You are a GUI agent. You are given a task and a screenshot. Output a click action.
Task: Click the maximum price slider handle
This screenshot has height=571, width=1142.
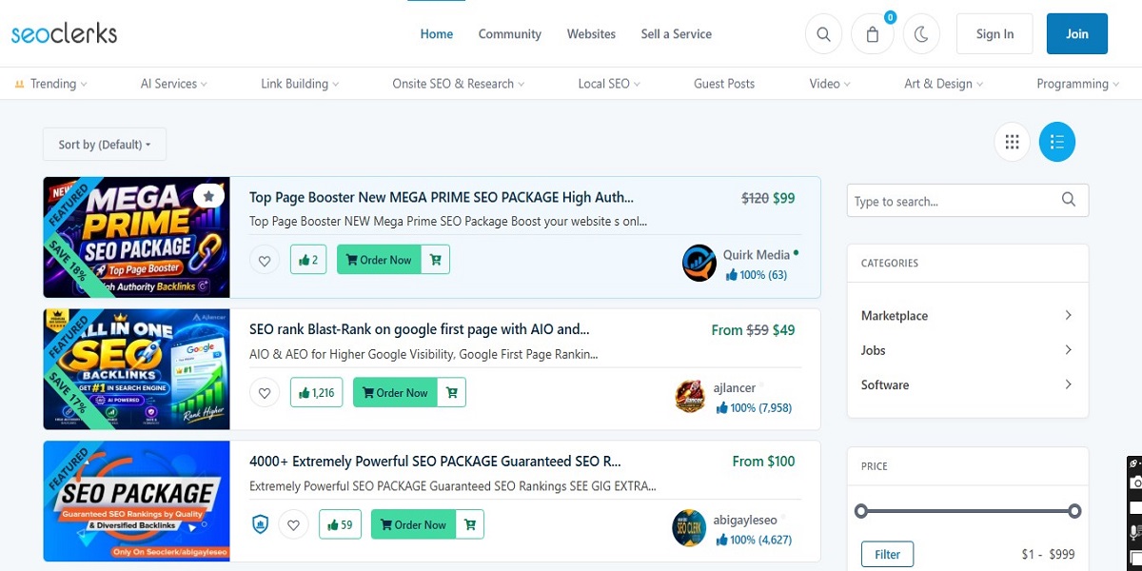point(1074,511)
